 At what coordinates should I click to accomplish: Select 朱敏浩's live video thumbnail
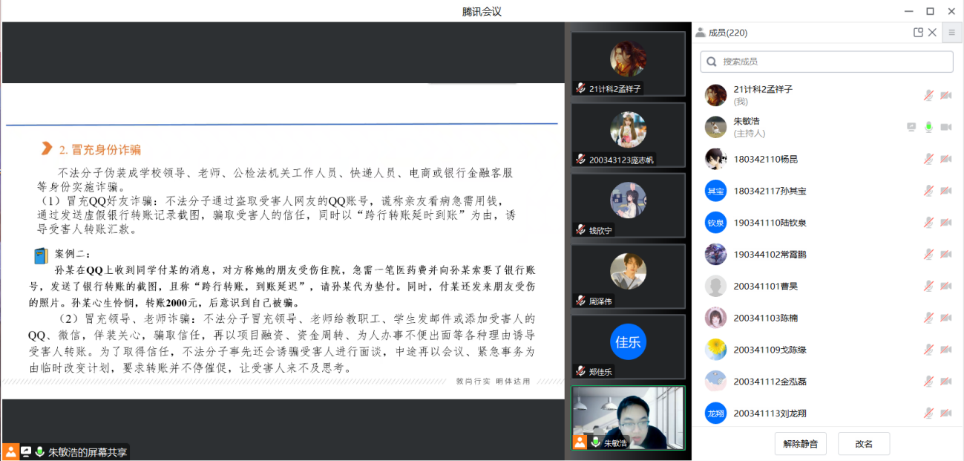pyautogui.click(x=628, y=418)
